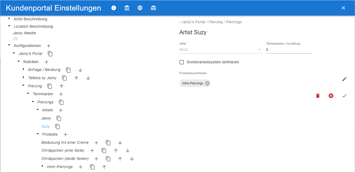Viewport: 355px width, 172px height.
Task: Duplicate the Anfrage / Beratung rubric
Action: coord(68,70)
